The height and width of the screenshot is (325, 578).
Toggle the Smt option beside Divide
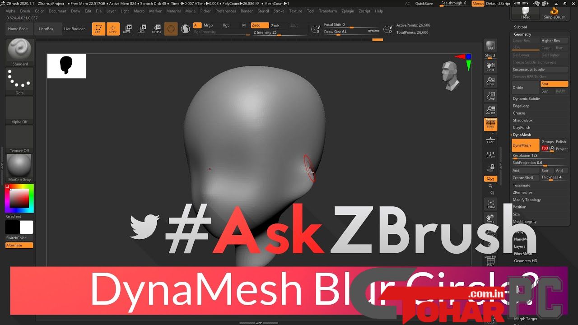(554, 84)
